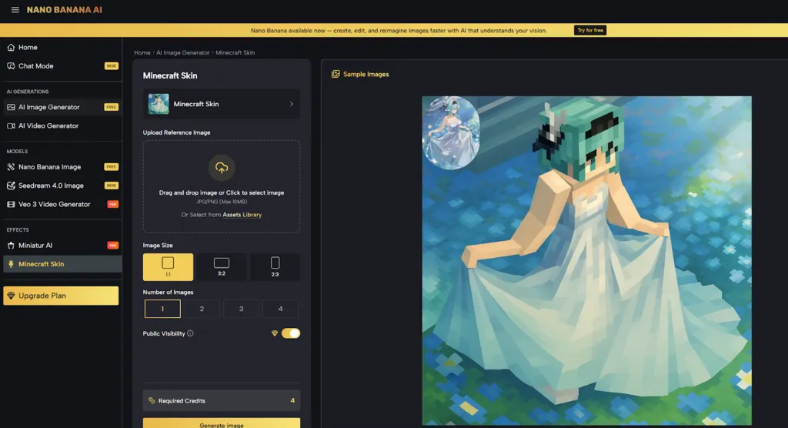Click the Hot badge on Miniatur AI

click(112, 246)
